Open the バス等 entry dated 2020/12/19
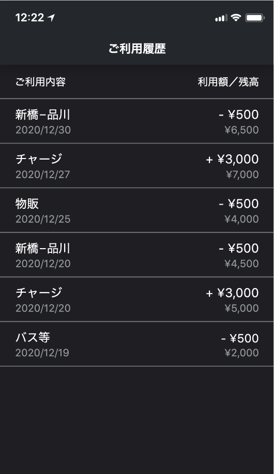The image size is (274, 474). point(137,344)
